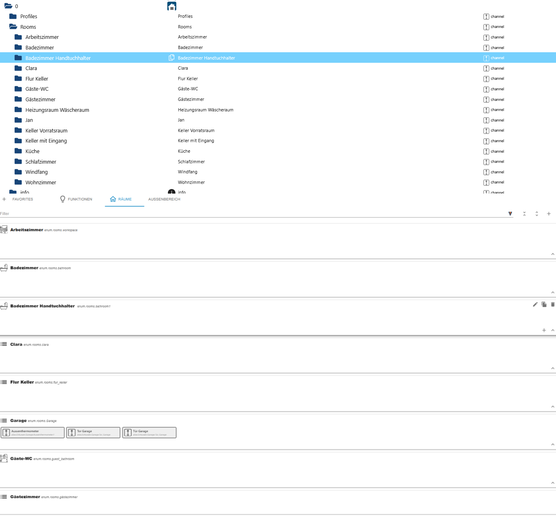Add a member to Badezimmer Handtuchhalter room

point(544,330)
